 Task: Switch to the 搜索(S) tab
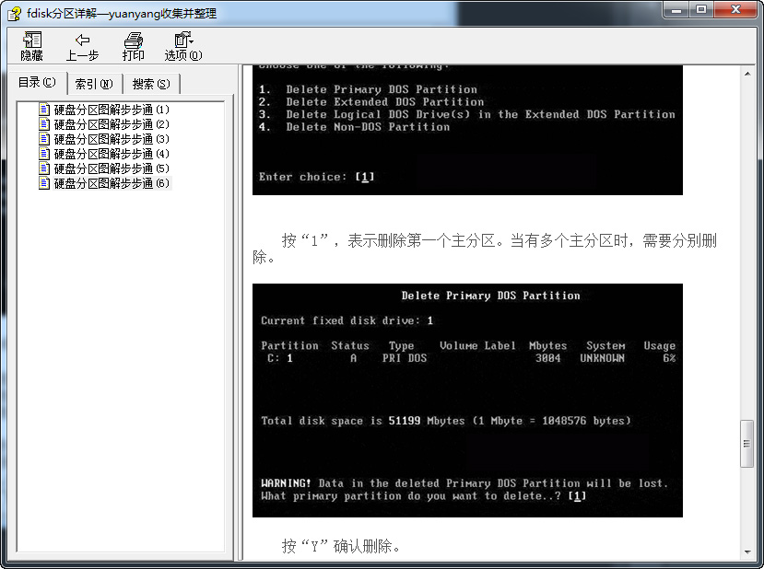tap(151, 84)
